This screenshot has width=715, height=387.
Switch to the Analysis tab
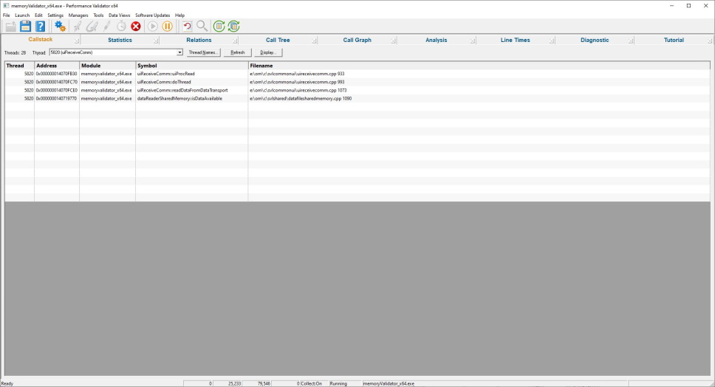[436, 40]
